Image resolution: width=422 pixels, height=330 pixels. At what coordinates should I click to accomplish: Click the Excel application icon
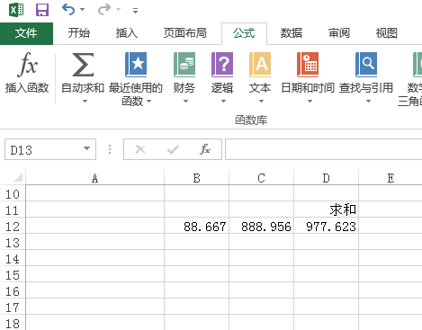click(16, 10)
